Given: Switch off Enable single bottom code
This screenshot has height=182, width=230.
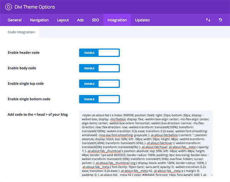Looking at the screenshot, I should (x=99, y=99).
